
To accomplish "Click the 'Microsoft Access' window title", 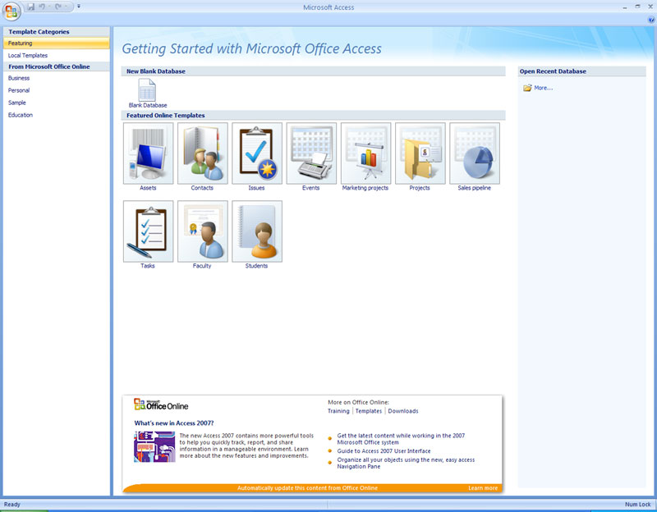I will (328, 7).
